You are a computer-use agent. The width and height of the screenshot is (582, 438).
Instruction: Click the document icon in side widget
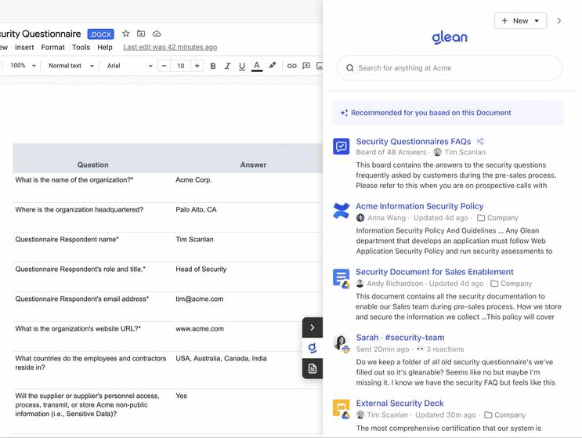[313, 367]
